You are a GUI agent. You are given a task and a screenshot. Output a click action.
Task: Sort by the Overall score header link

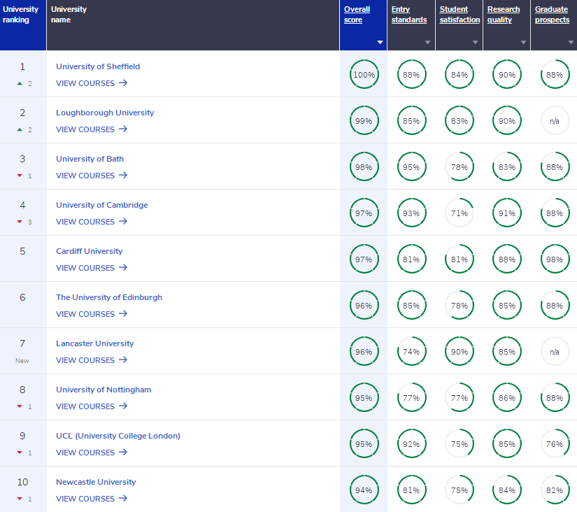click(x=357, y=15)
